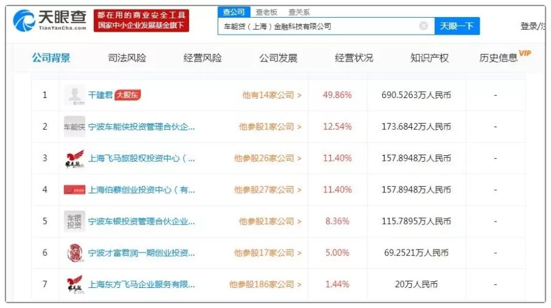Select 知识产权 navigation tab
This screenshot has height=308, width=551.
coord(430,58)
